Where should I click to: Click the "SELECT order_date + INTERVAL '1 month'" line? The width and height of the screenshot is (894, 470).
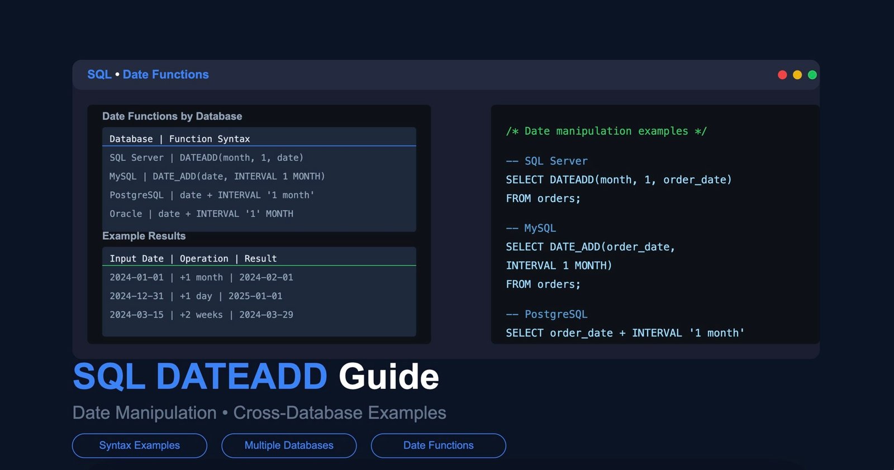[x=625, y=333]
